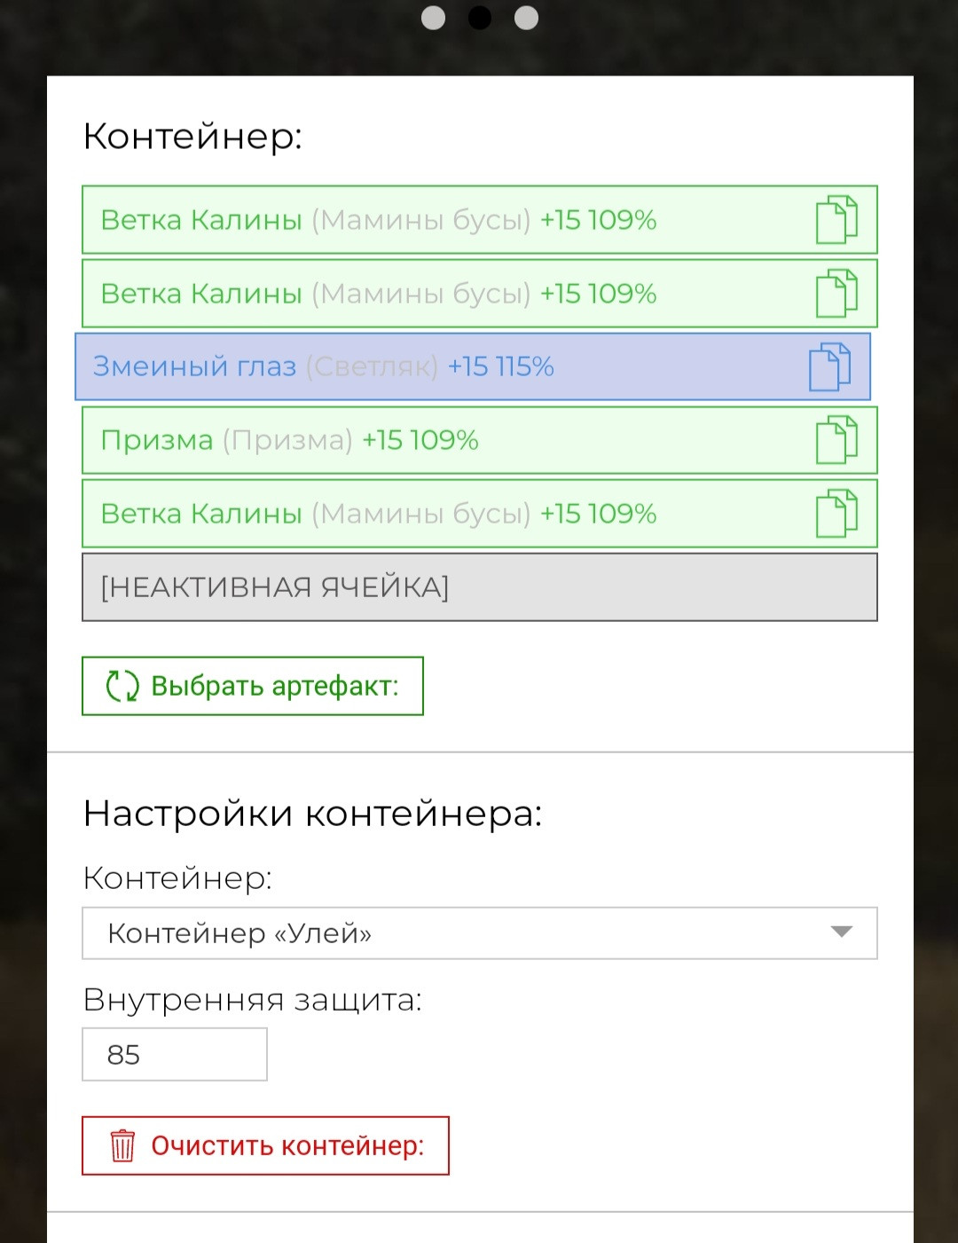Image resolution: width=958 pixels, height=1243 pixels.
Task: Duplicate the Змеиный глаз artifact using its copy icon
Action: click(x=829, y=366)
